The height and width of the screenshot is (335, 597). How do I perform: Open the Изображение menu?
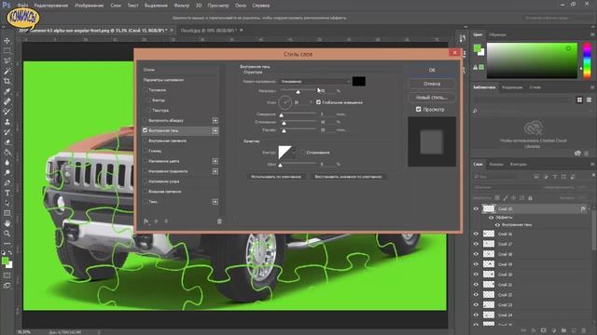[90, 6]
